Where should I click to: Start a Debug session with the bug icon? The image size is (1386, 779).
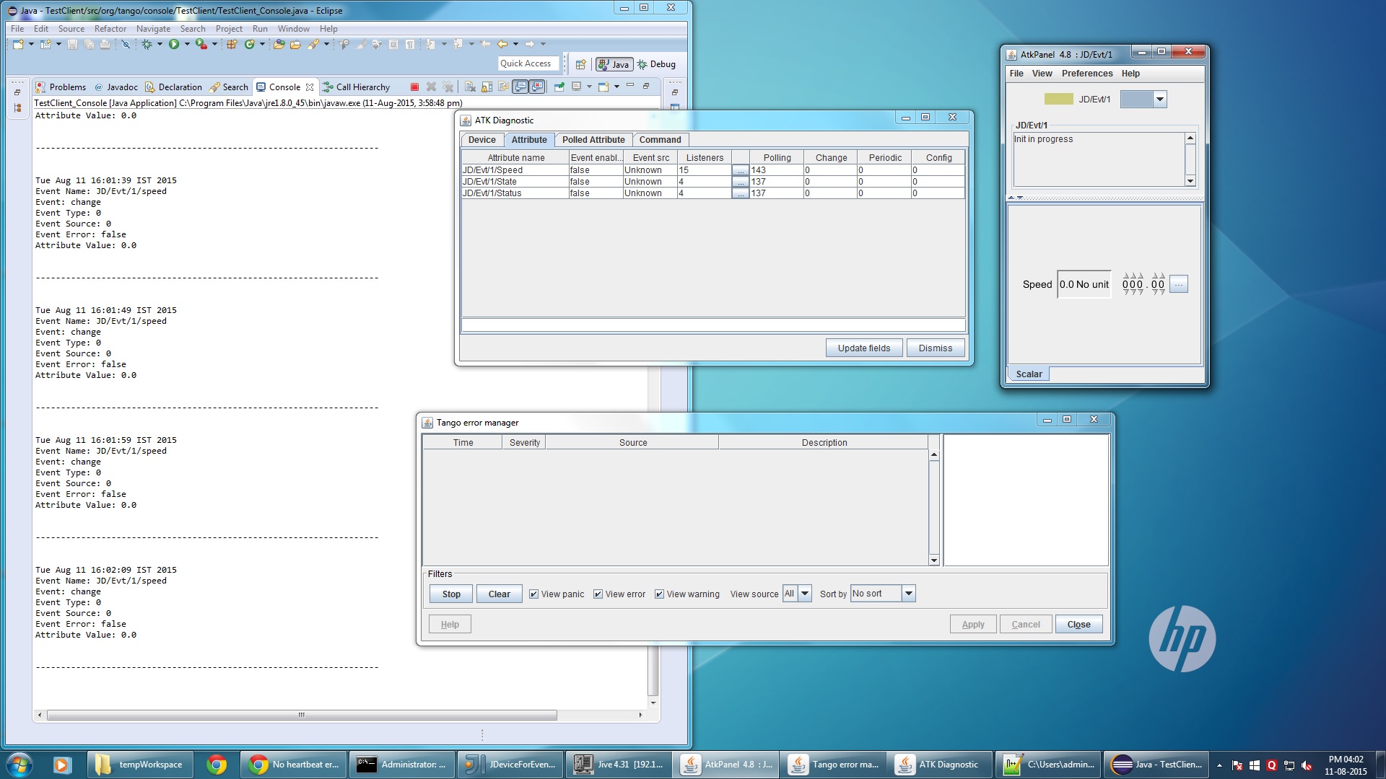(147, 44)
